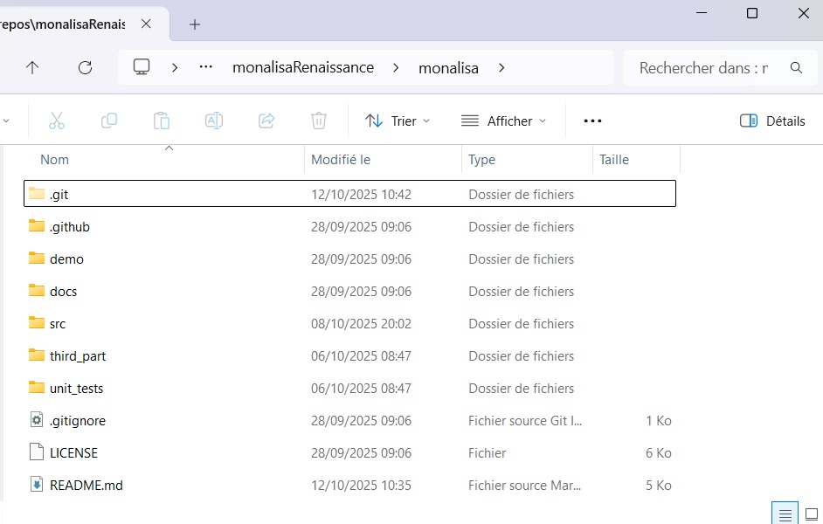This screenshot has height=524, width=823.
Task: Toggle the Détails pane
Action: [x=772, y=121]
